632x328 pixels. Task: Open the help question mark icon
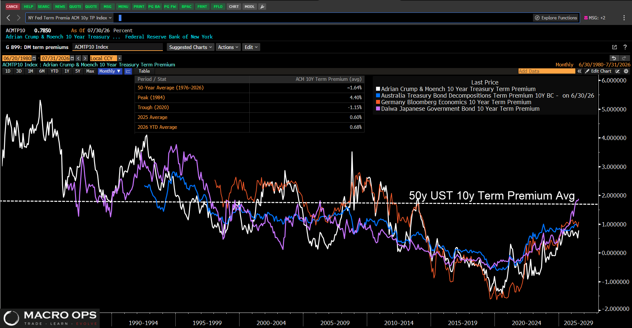(x=625, y=47)
